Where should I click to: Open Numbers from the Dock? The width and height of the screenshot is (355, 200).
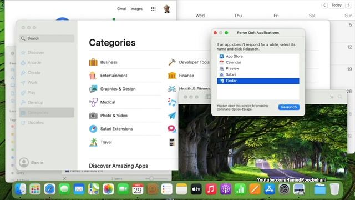[240, 189]
